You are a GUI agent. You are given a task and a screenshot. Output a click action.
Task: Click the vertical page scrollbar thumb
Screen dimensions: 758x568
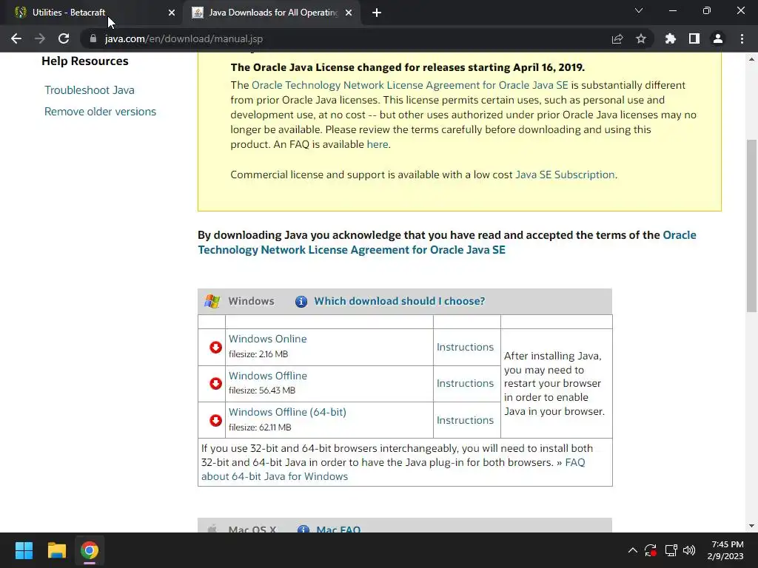[x=751, y=226]
